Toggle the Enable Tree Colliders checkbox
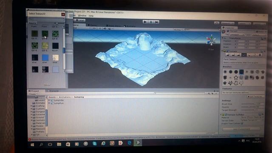 [242, 124]
